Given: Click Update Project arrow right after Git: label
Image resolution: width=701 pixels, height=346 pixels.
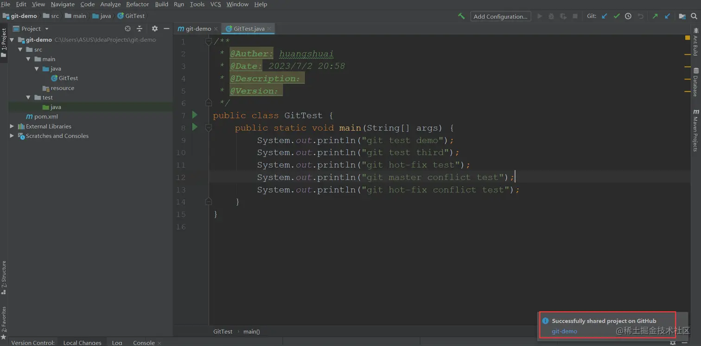Looking at the screenshot, I should (604, 16).
